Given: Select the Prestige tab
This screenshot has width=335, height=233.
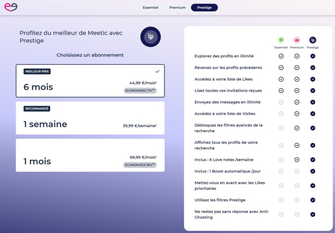Looking at the screenshot, I should [204, 7].
